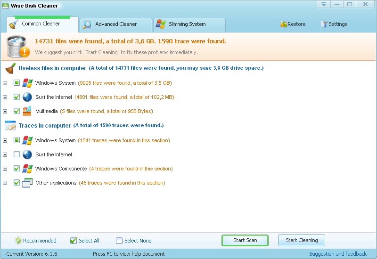The image size is (377, 259).
Task: Expand the Other applications node
Action: click(5, 183)
